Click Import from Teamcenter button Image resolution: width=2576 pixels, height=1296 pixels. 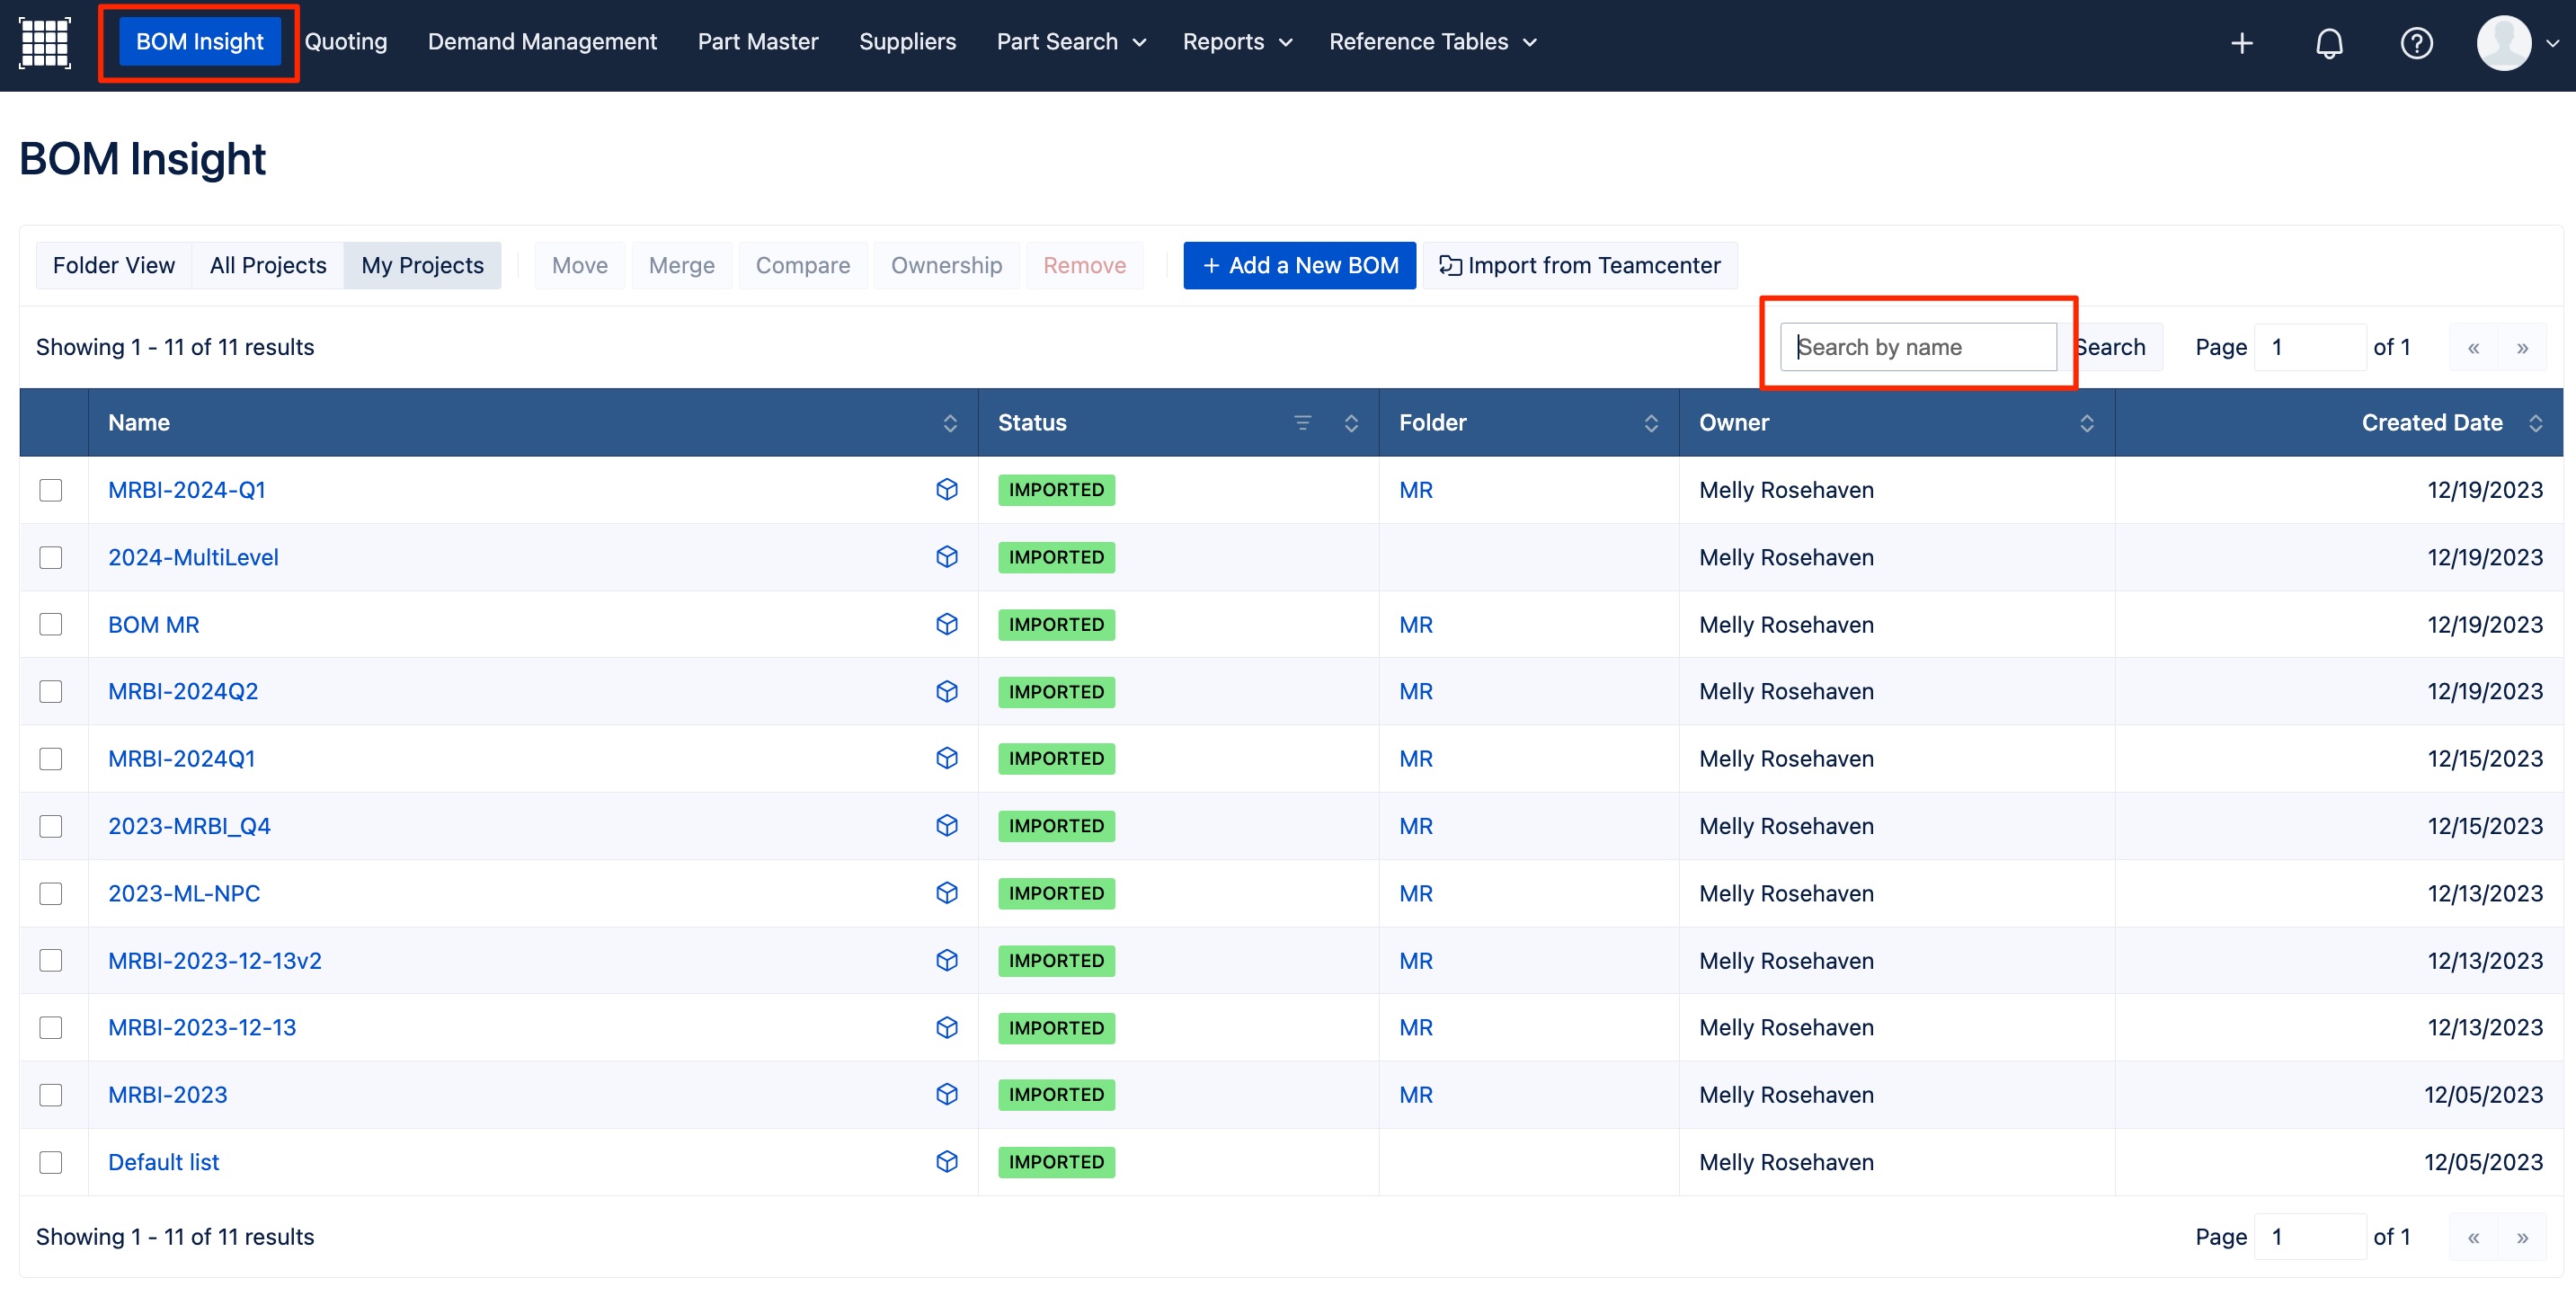click(x=1580, y=265)
